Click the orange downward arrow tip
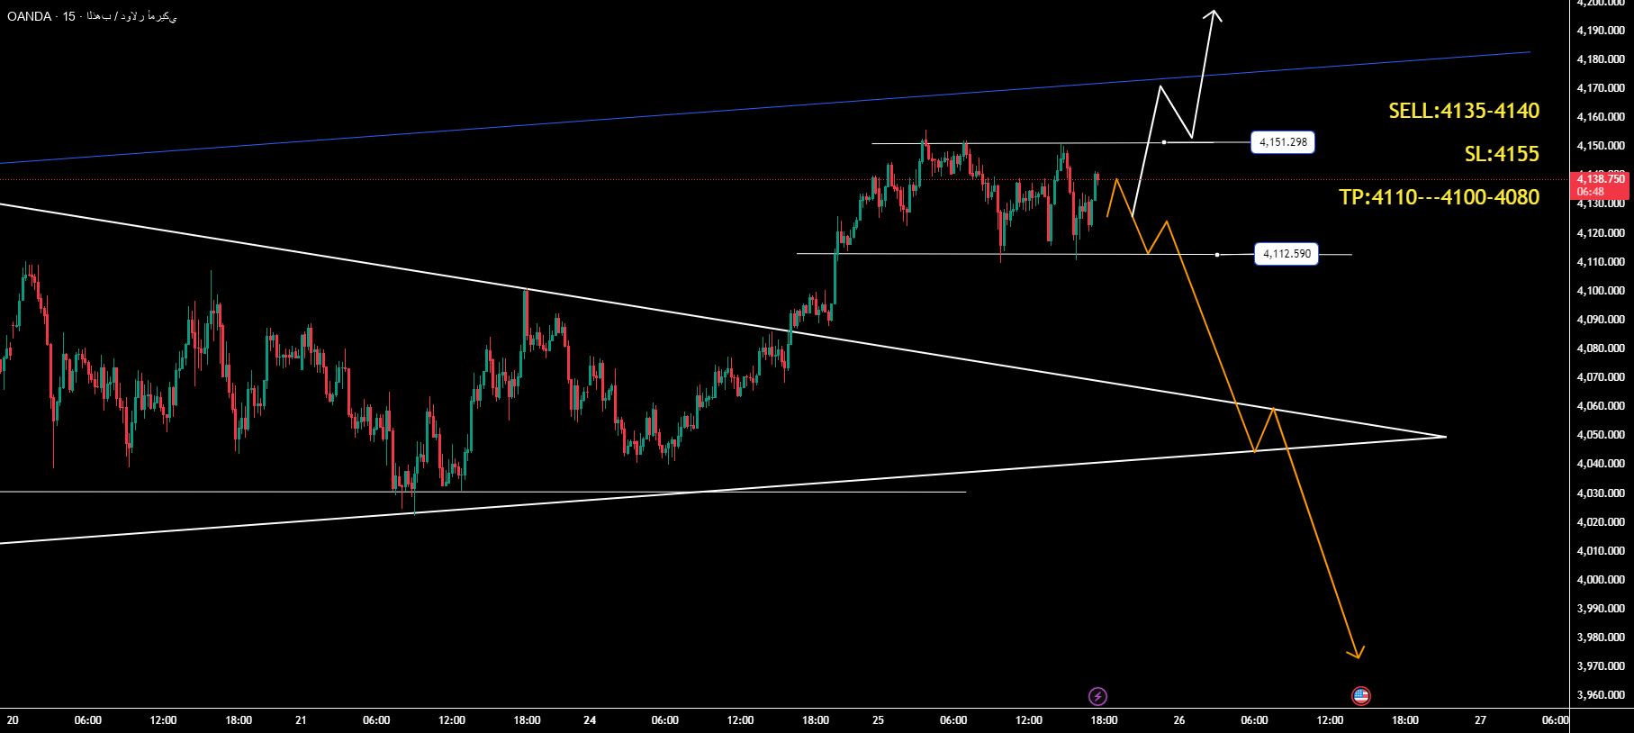Viewport: 1634px width, 733px height. pos(1358,656)
